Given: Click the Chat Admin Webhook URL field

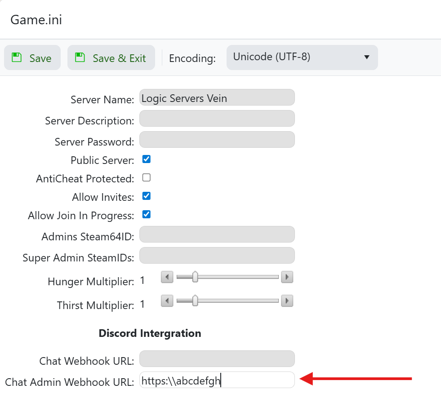Looking at the screenshot, I should (x=217, y=380).
